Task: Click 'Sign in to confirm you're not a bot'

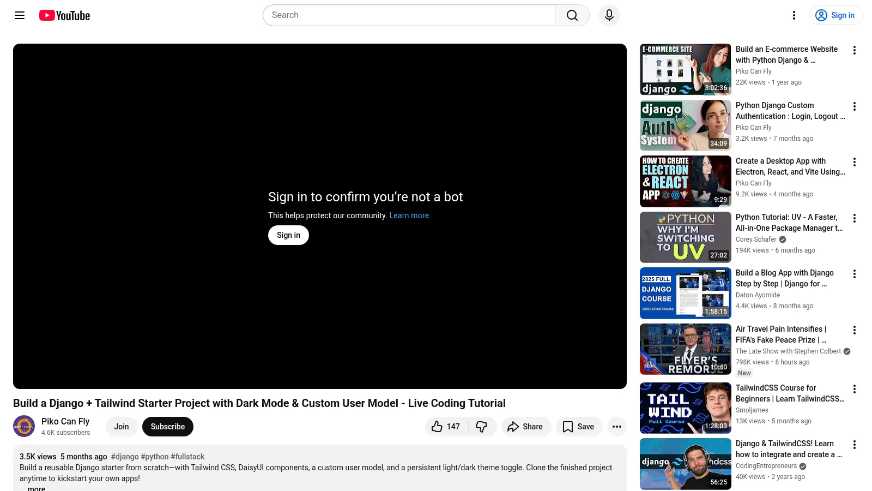Action: click(365, 197)
